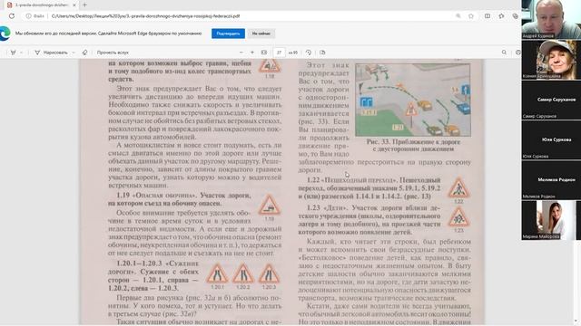Switch the page view layout icon
The height and width of the screenshot is (326, 581).
[x=322, y=53]
